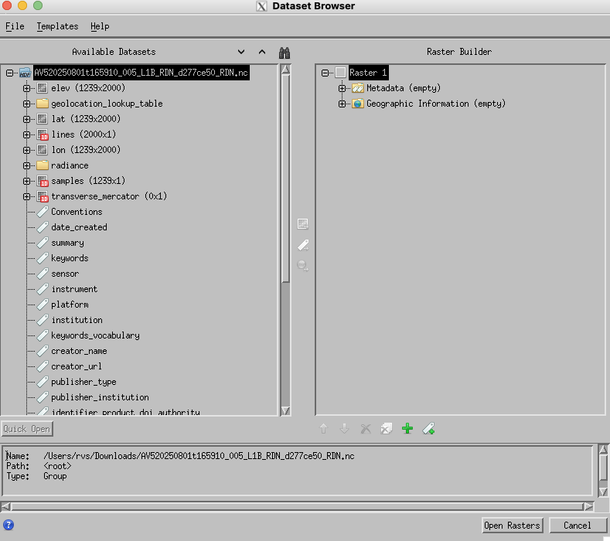Collapse the AV5 .nc file root node
Screen dimensions: 610x541
[x=9, y=73]
